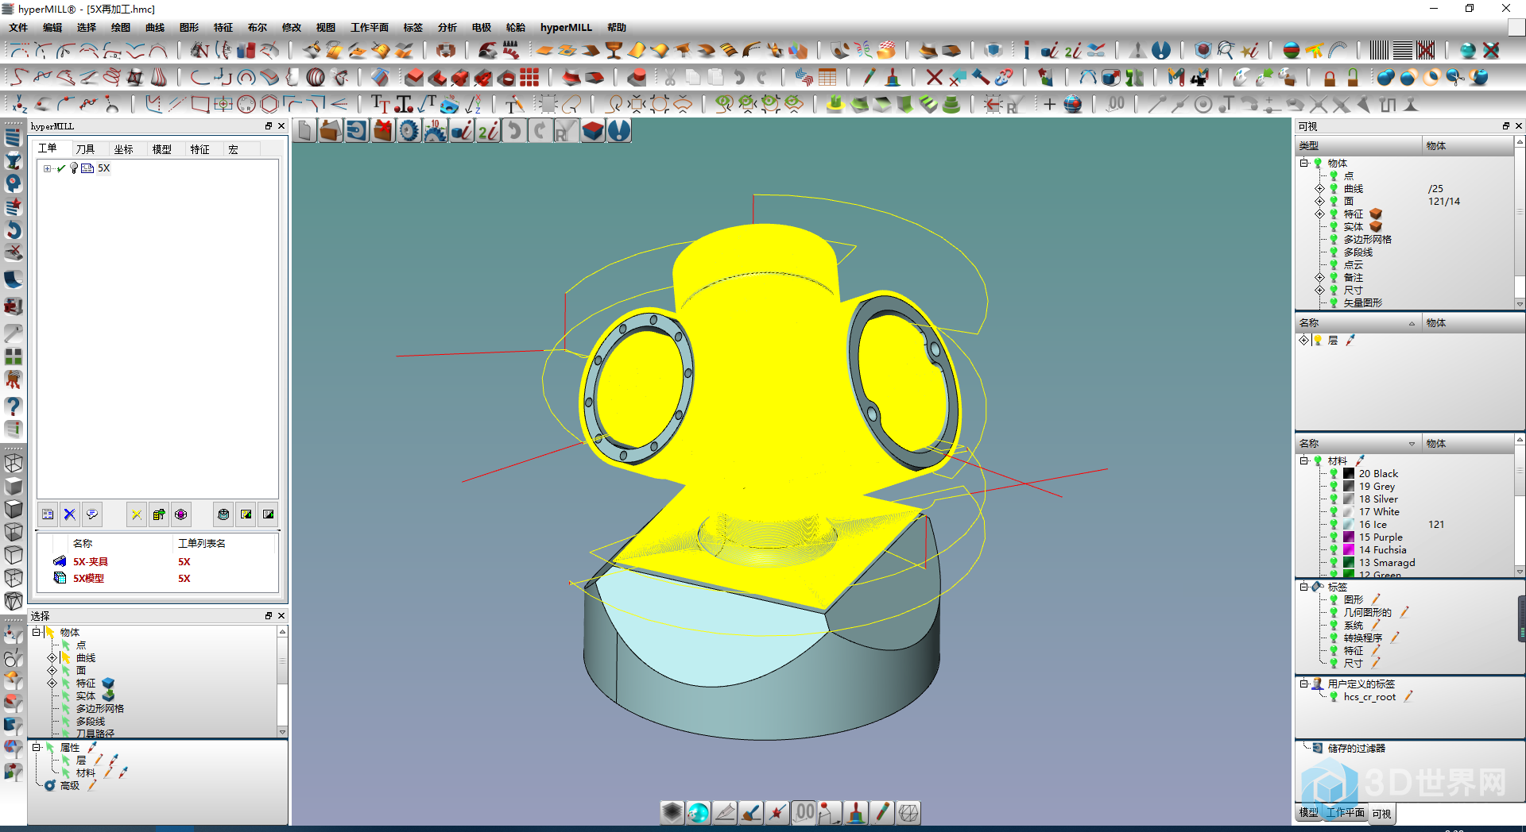Image resolution: width=1526 pixels, height=832 pixels.
Task: Collapse the 标签 node in 可视 panel
Action: [1304, 587]
